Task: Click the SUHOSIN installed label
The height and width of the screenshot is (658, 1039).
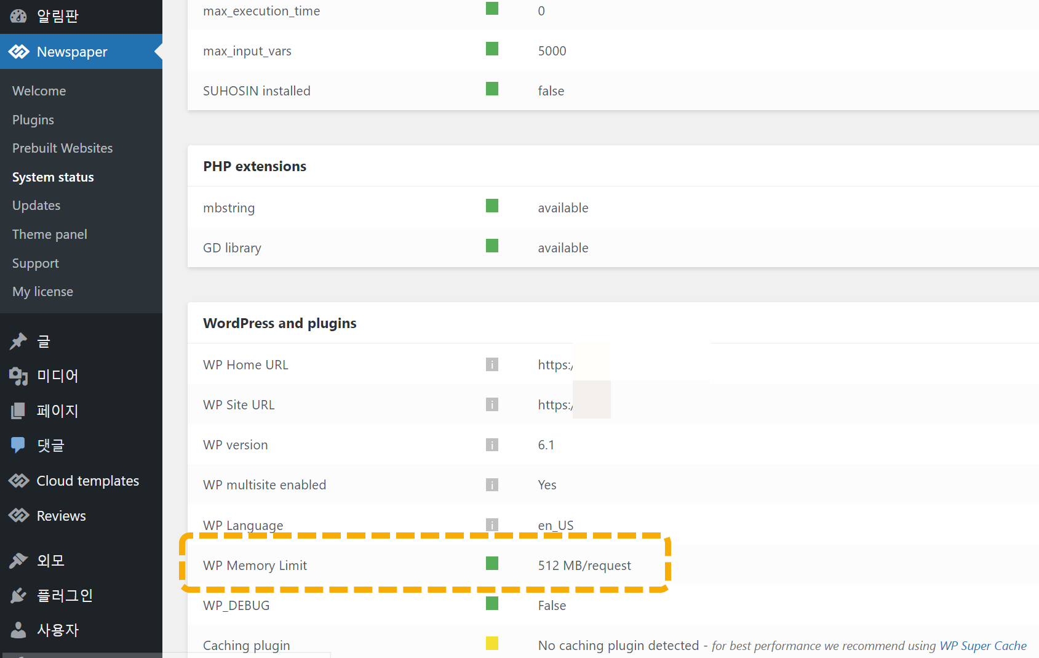Action: pos(257,91)
